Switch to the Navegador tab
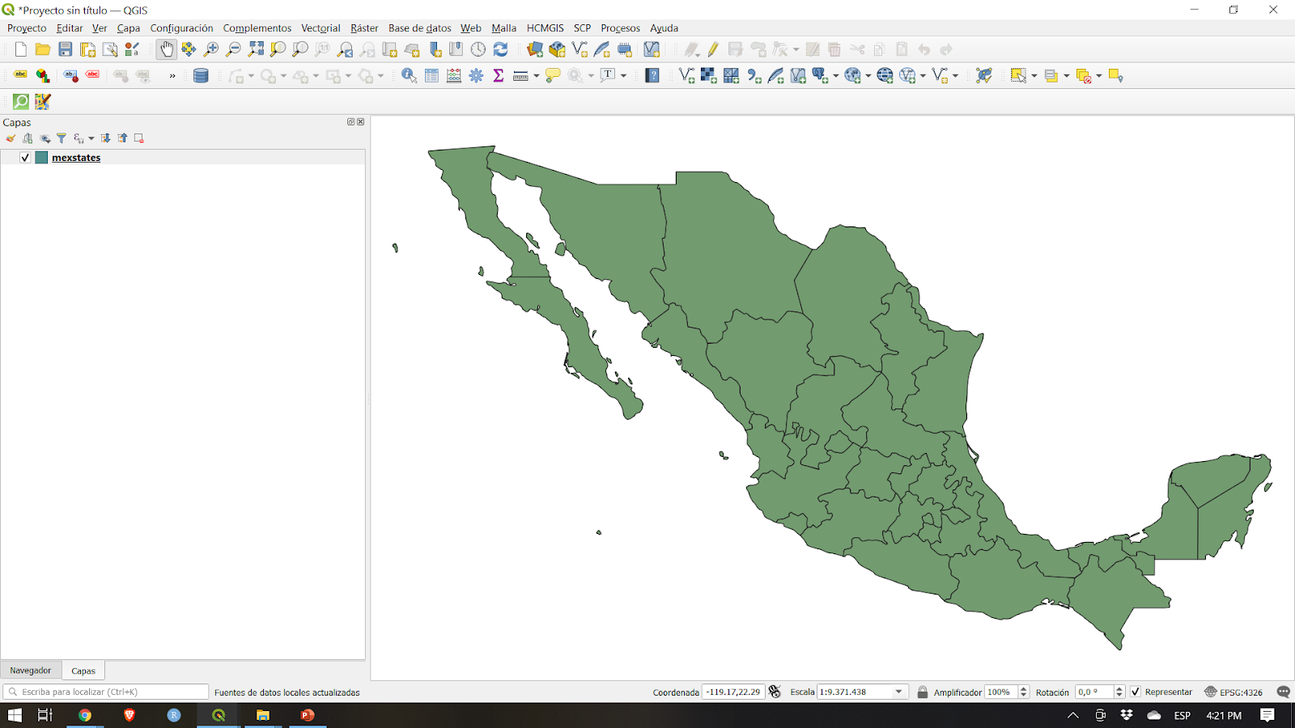This screenshot has width=1295, height=728. tap(30, 671)
